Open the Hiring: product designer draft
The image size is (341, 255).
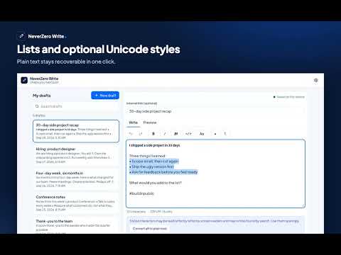[x=76, y=155]
